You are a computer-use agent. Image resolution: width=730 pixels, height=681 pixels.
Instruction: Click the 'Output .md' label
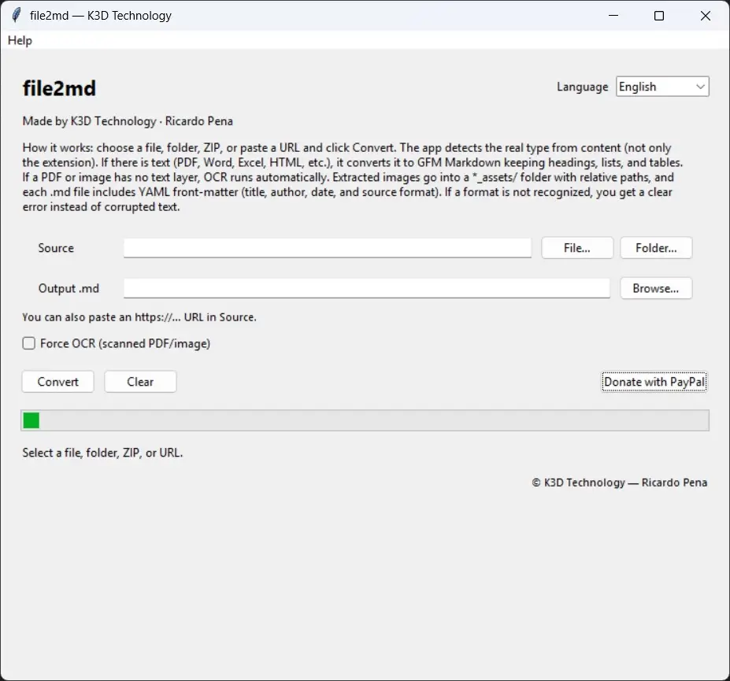[69, 288]
